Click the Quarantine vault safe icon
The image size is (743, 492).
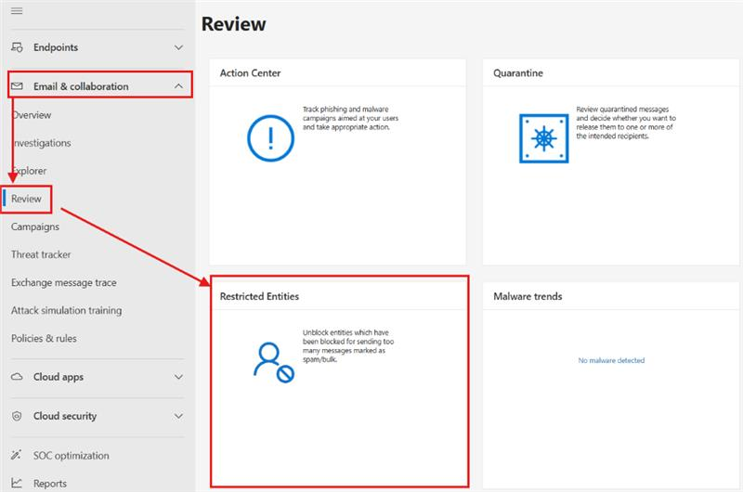click(543, 138)
